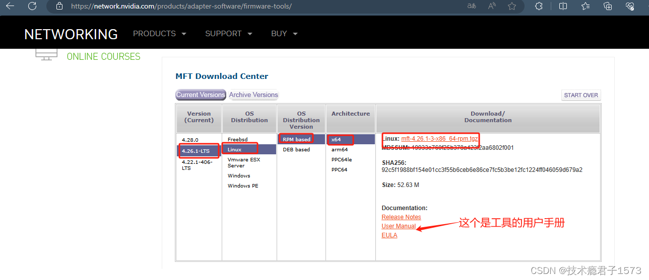View site info via the padlock icon

(59, 7)
